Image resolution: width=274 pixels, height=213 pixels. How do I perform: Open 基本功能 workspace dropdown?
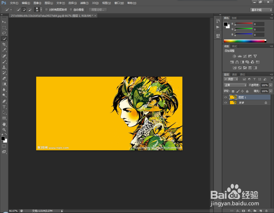pos(261,10)
